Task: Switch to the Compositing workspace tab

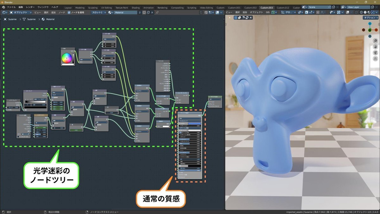Action: (x=177, y=7)
